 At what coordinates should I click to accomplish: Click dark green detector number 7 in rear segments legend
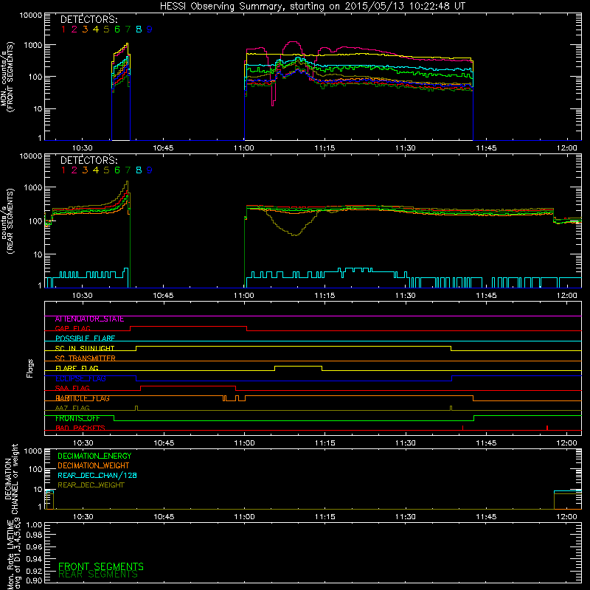(128, 170)
